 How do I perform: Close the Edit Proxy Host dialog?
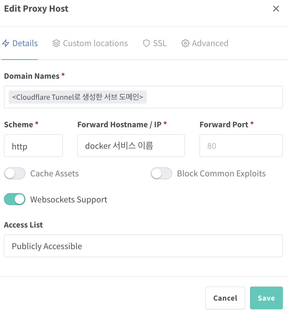click(x=276, y=9)
